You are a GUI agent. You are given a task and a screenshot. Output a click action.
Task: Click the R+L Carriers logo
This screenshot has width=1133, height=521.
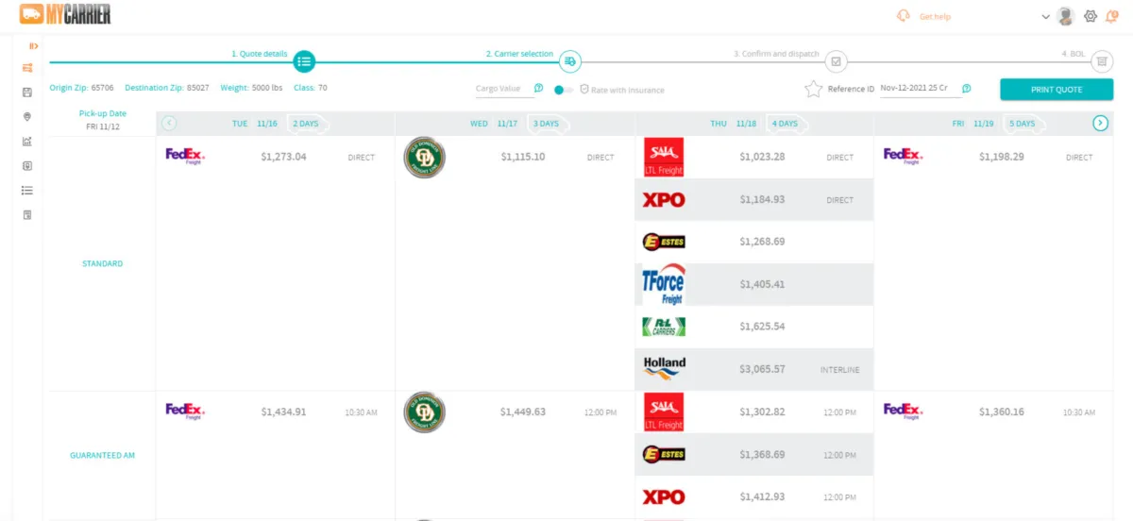(x=663, y=327)
